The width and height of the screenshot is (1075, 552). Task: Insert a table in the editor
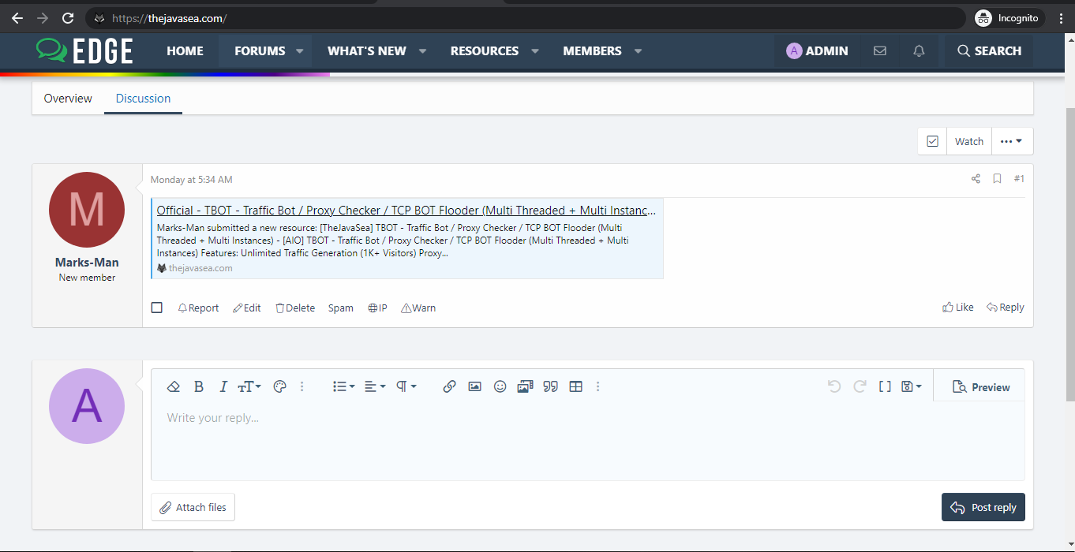[575, 386]
